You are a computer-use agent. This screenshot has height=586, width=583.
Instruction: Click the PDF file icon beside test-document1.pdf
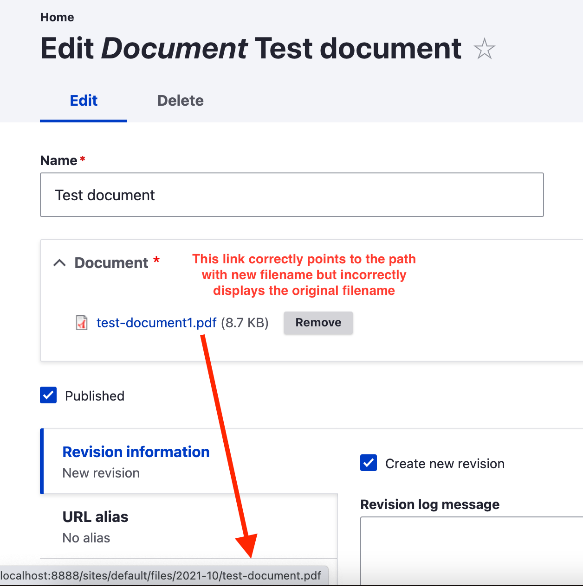(81, 323)
